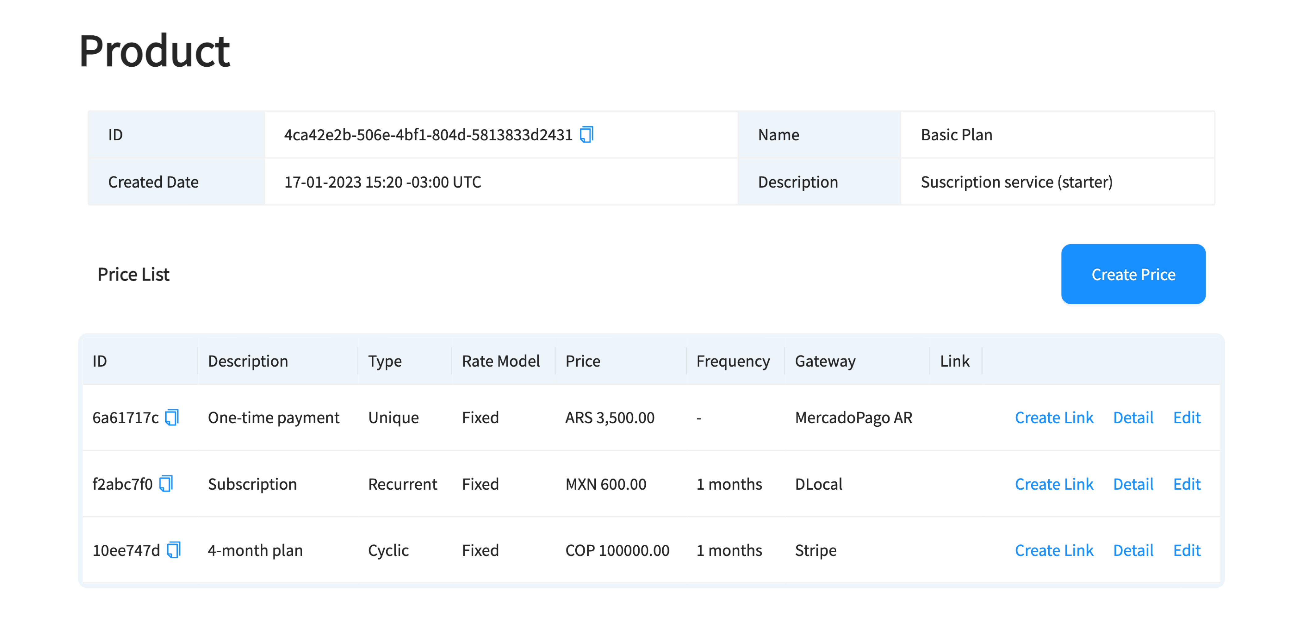Viewport: 1296px width, 617px height.
Task: Click the Gateway column header
Action: tap(825, 361)
